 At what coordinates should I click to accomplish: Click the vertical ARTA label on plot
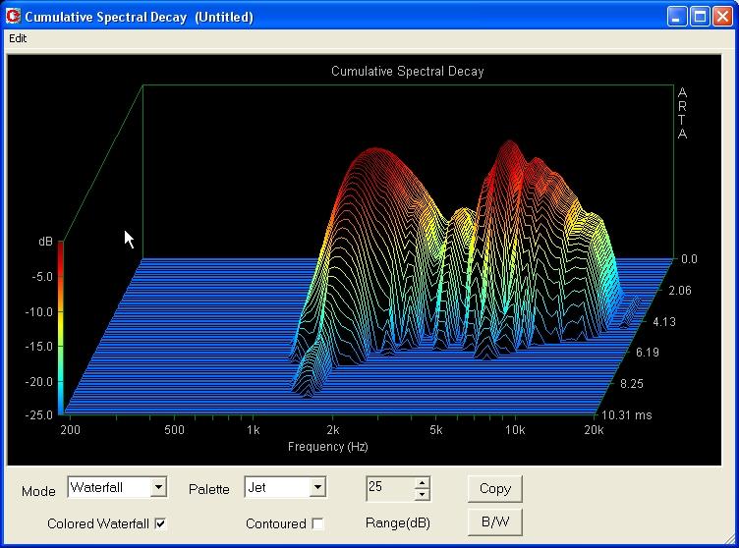(x=683, y=114)
